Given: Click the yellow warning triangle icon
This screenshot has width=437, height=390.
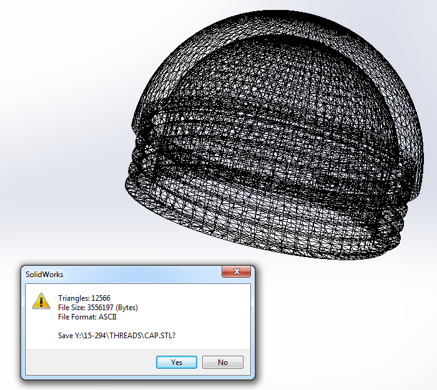Looking at the screenshot, I should tap(42, 301).
